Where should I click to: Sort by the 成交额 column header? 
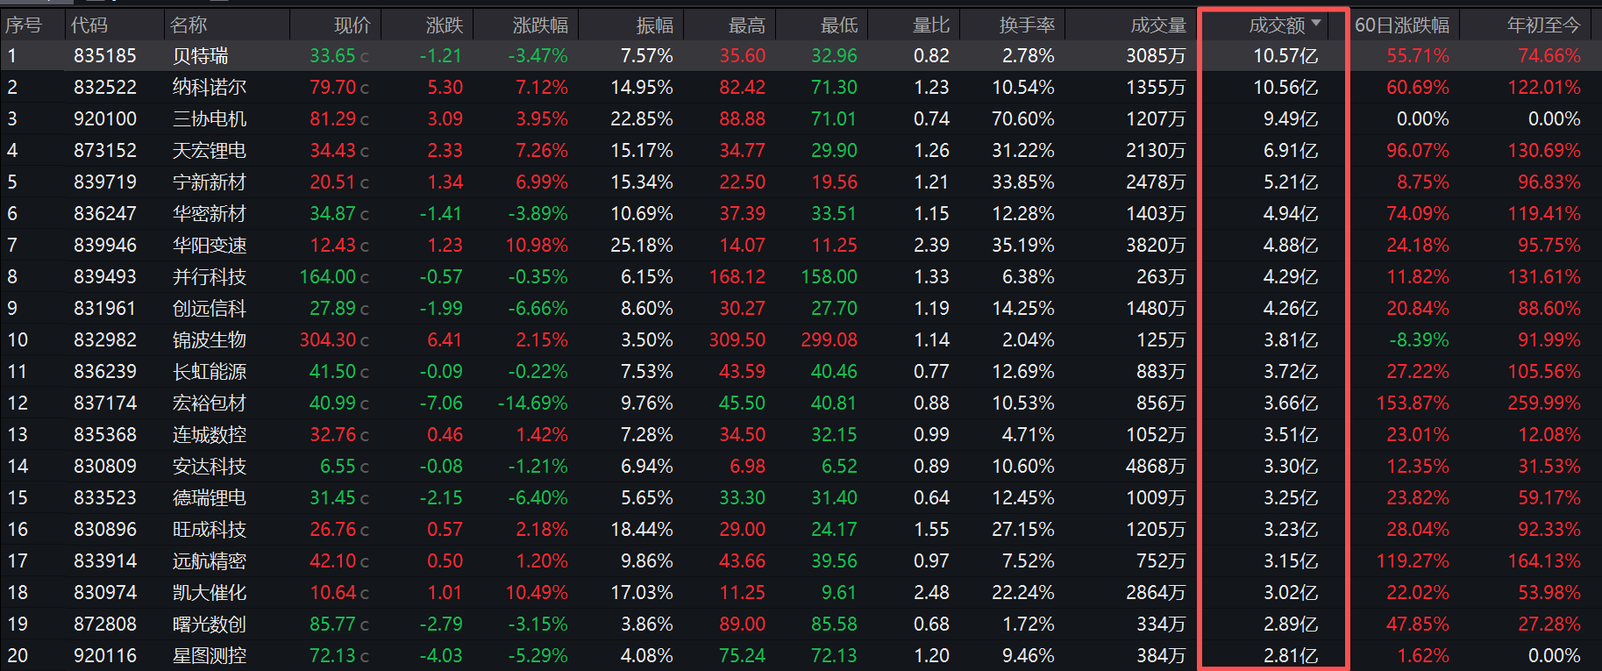1277,25
